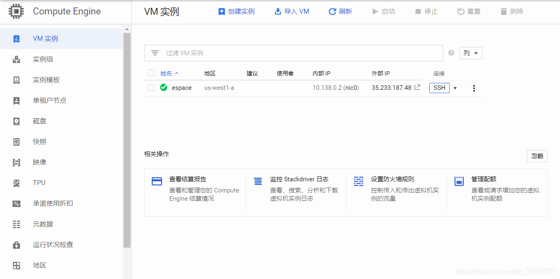The height and width of the screenshot is (279, 560).
Task: Click the 承诺使用折扣 percent icon
Action: (16, 204)
